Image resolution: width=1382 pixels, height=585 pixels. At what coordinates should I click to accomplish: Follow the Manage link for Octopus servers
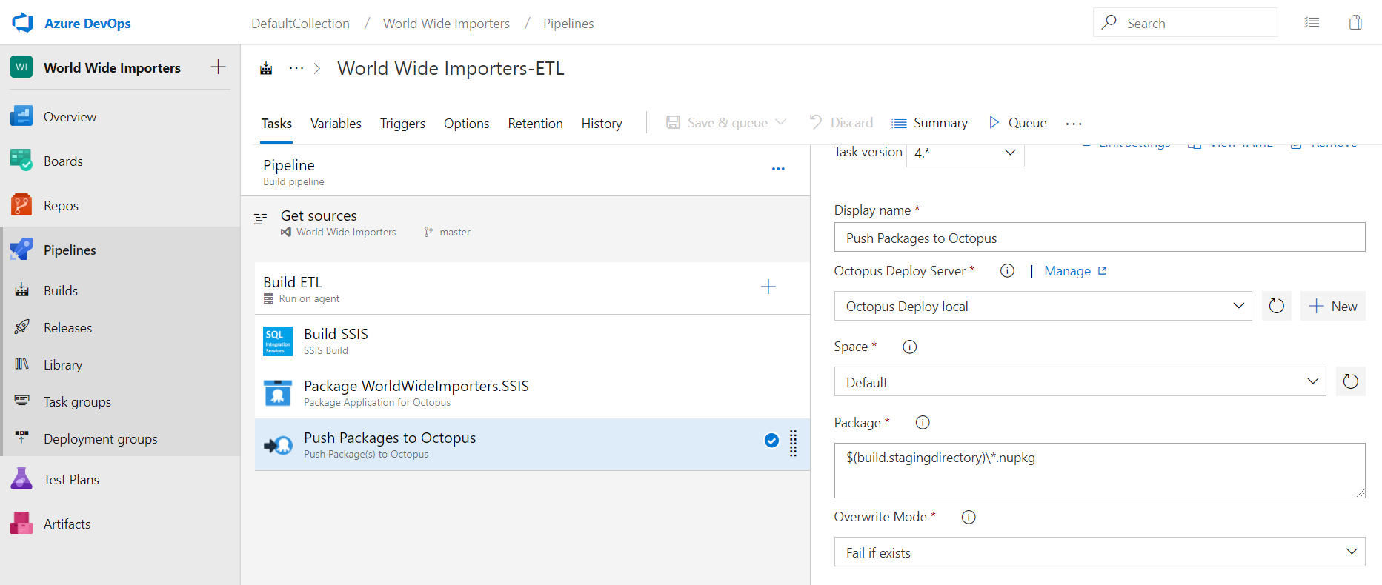point(1067,271)
